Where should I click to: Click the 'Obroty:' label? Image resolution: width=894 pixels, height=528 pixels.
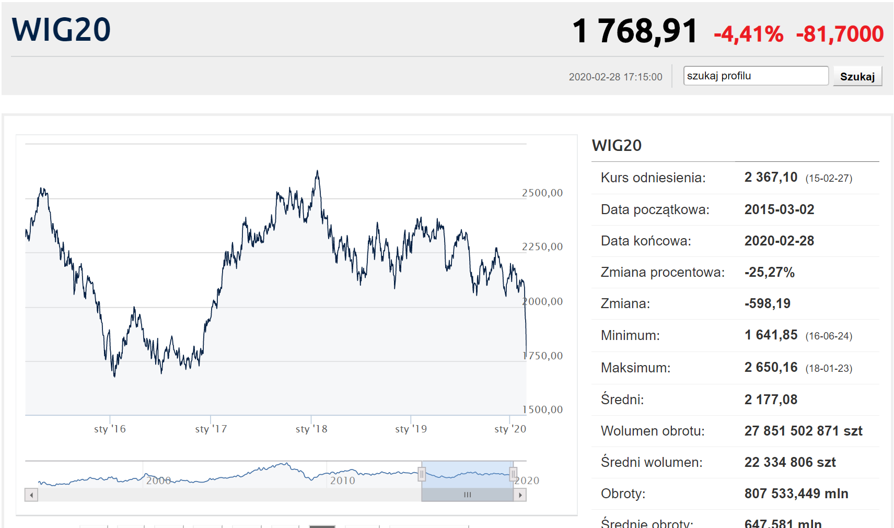(623, 494)
